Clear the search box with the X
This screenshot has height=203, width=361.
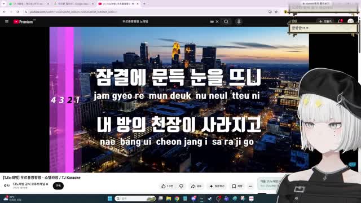pos(217,21)
